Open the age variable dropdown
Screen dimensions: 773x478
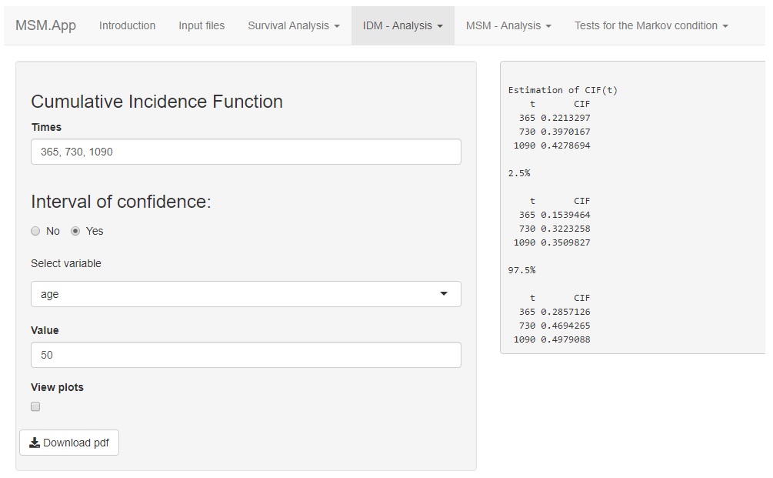[x=246, y=294]
